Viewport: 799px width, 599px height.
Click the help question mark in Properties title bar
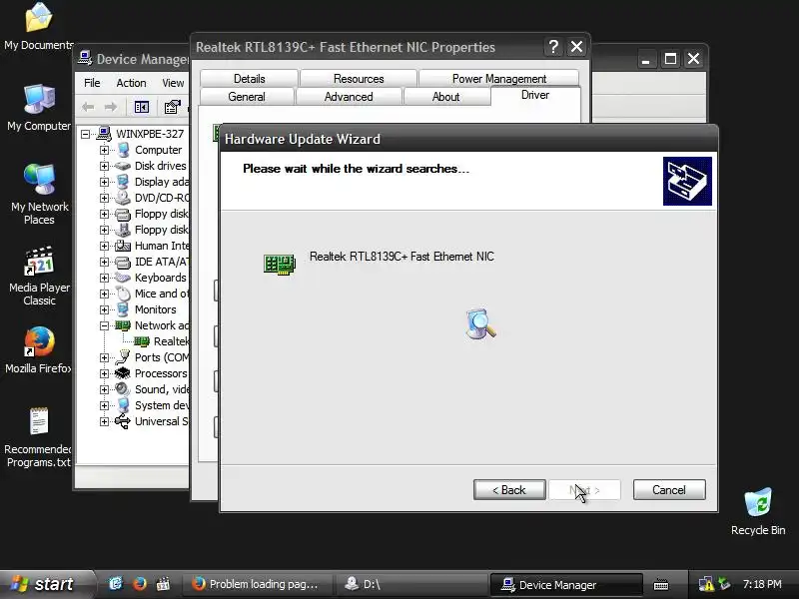[x=553, y=47]
